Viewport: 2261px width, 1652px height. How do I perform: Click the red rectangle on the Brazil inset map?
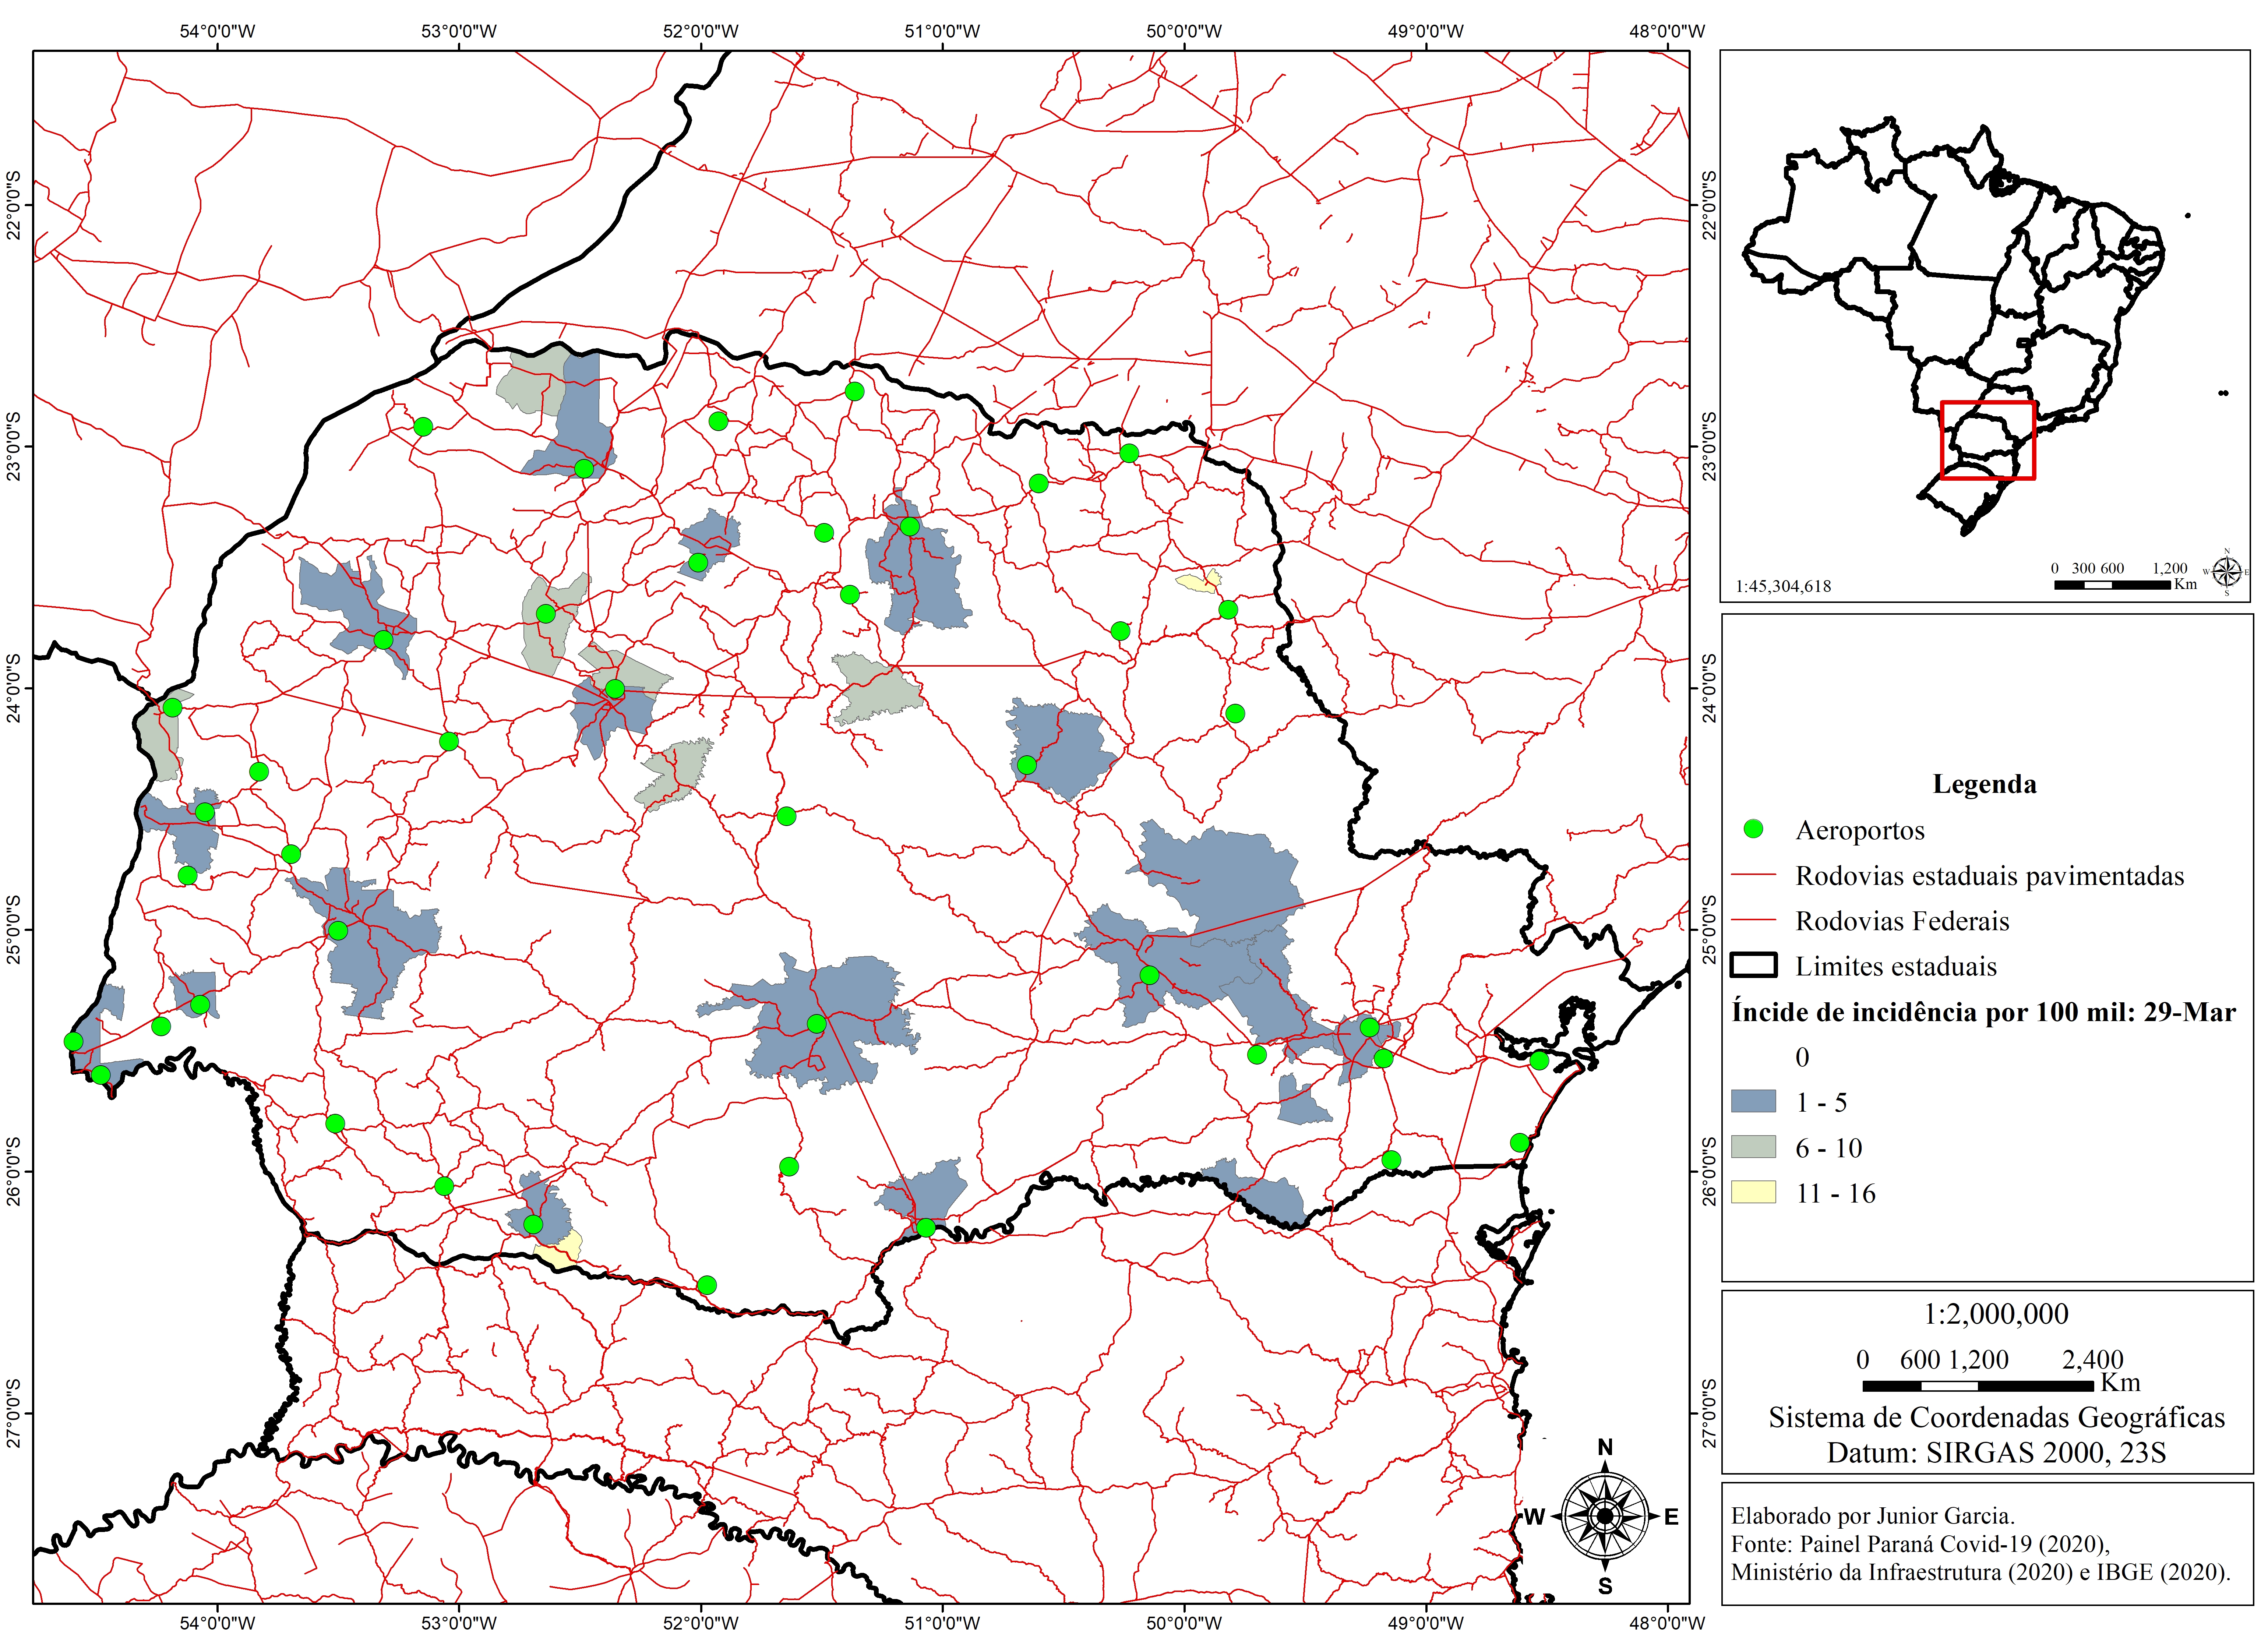pyautogui.click(x=1987, y=440)
